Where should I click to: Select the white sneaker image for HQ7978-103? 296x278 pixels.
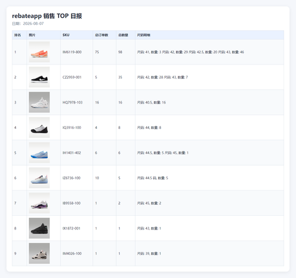coord(39,102)
